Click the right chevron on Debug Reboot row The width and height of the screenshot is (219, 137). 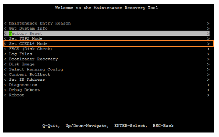pyautogui.click(x=208, y=90)
